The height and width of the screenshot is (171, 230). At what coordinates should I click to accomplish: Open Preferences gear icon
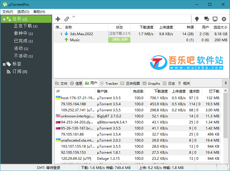pos(224,19)
